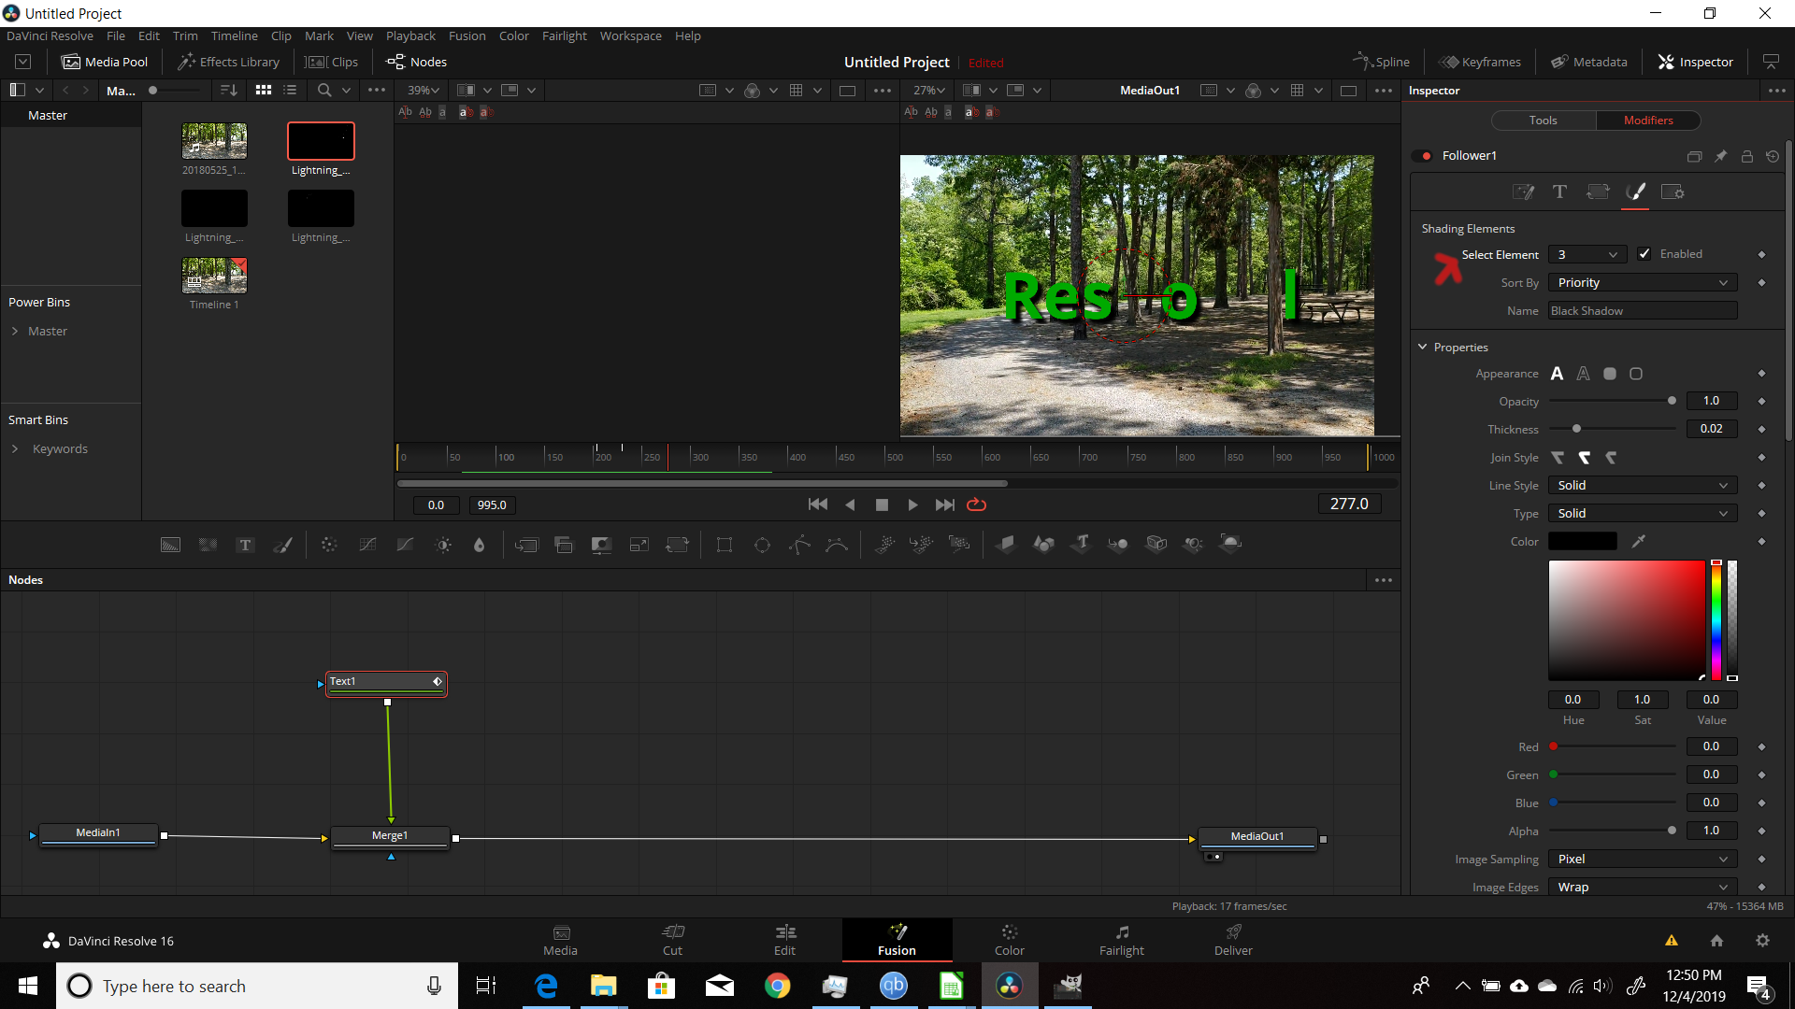This screenshot has width=1795, height=1009.
Task: Open the Image Edges Wrap dropdown
Action: tap(1643, 887)
